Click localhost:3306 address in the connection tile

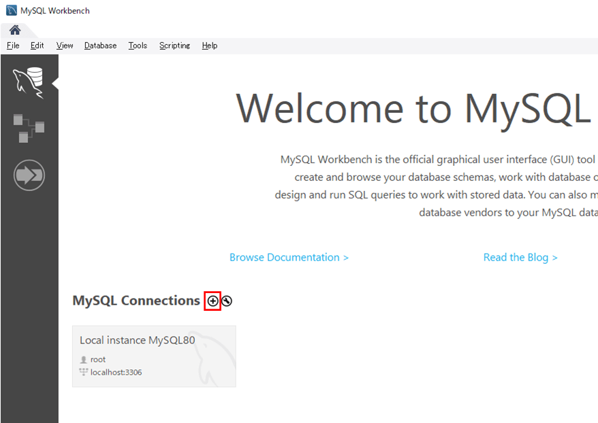click(x=116, y=372)
